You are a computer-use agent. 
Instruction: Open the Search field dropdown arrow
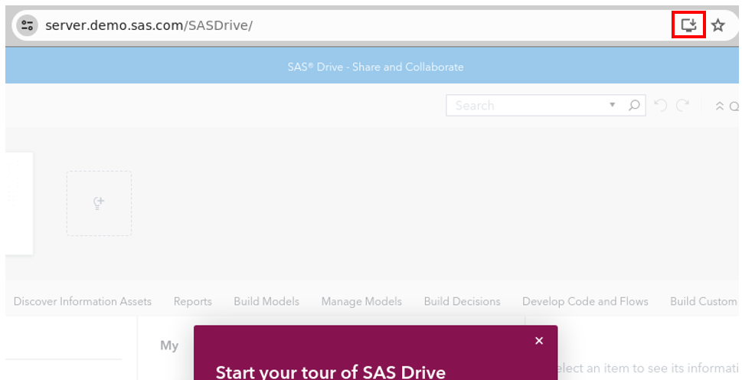coord(612,105)
